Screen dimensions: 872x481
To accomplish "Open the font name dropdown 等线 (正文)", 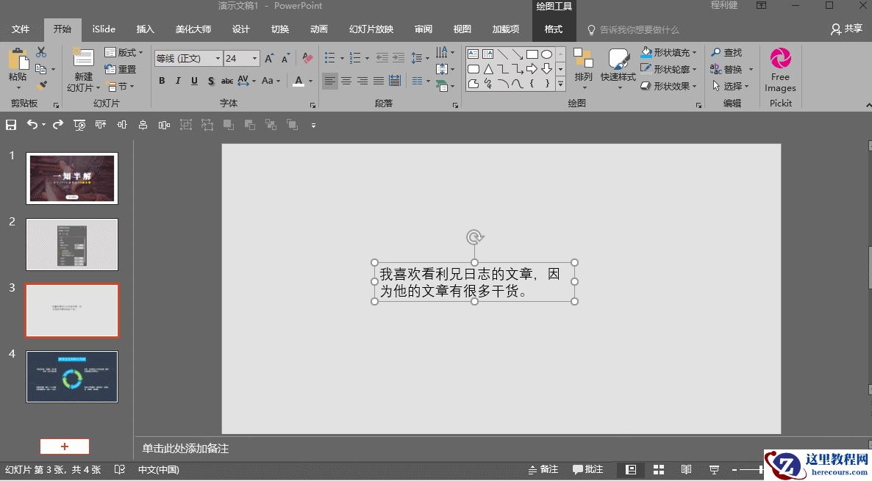I will [x=218, y=59].
